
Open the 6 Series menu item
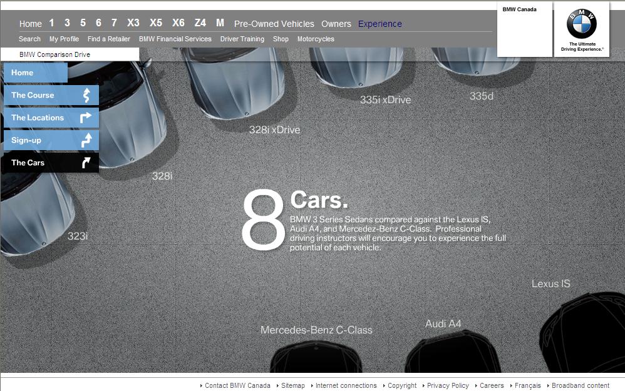click(98, 23)
